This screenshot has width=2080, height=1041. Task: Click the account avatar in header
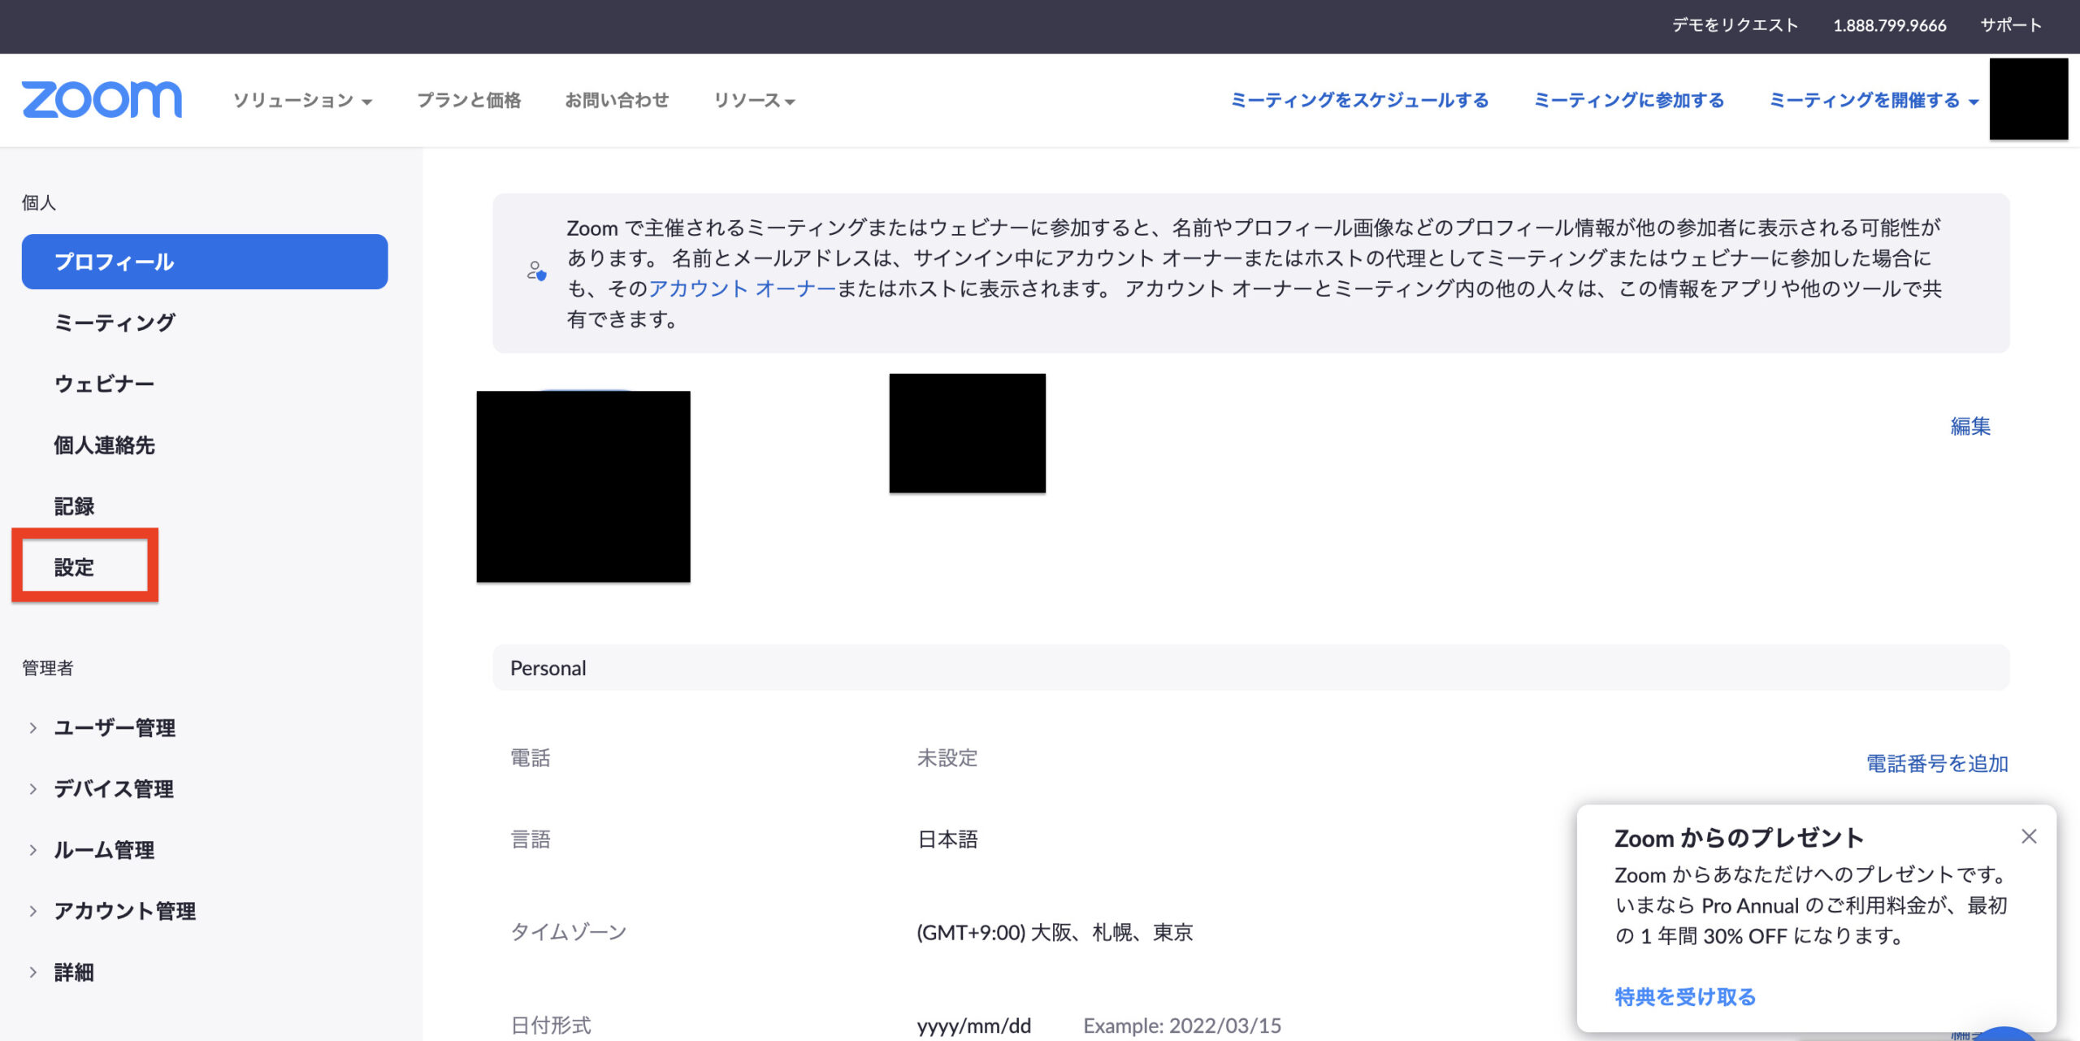(x=2028, y=98)
